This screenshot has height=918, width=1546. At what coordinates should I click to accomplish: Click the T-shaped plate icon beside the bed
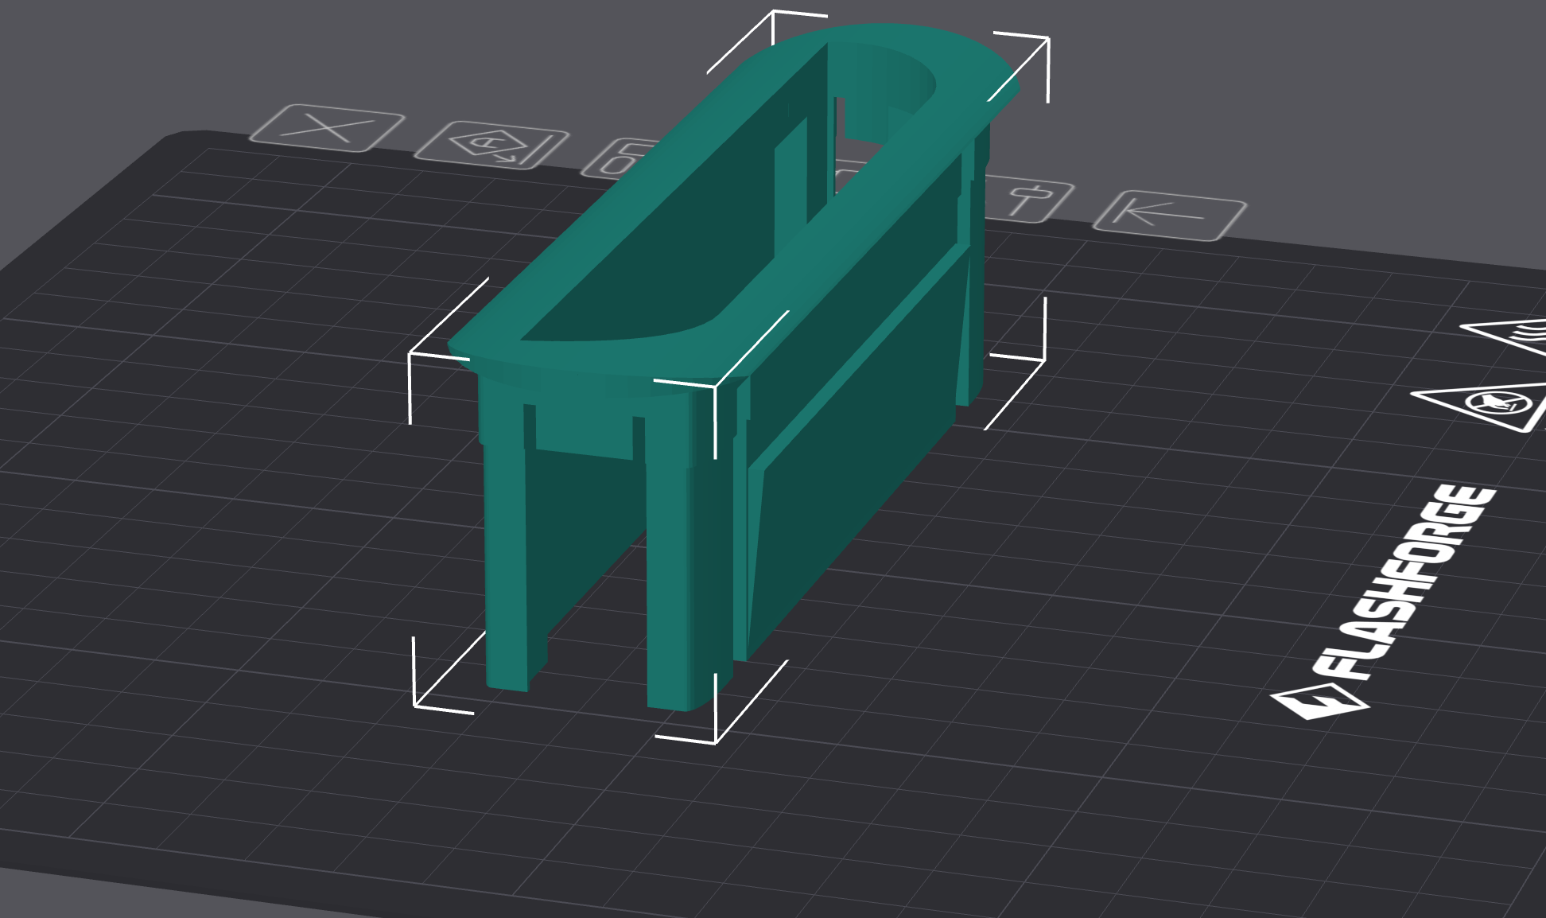[1028, 200]
